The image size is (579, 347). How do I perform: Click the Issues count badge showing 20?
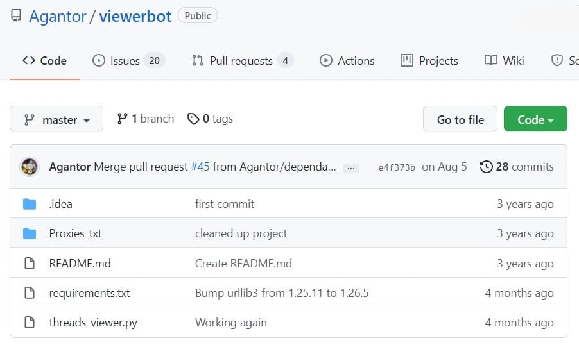tap(154, 60)
